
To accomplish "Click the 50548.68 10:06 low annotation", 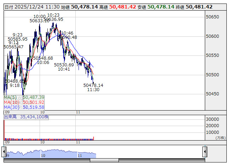I will click(43, 60).
